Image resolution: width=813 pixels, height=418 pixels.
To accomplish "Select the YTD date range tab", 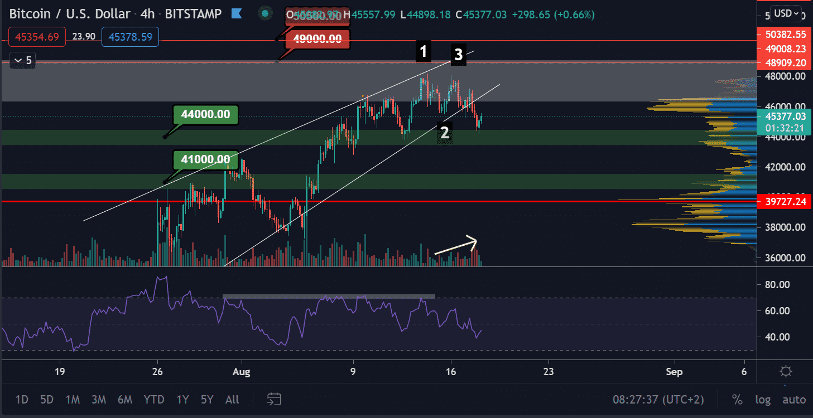I will tap(153, 400).
